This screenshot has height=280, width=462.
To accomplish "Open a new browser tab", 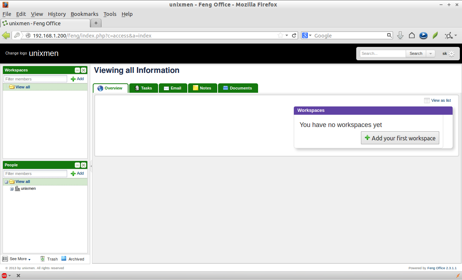I will pyautogui.click(x=96, y=23).
